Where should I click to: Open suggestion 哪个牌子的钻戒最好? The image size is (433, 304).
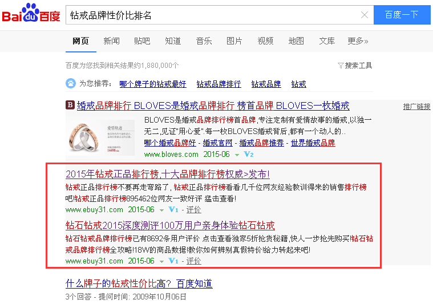[x=153, y=84]
